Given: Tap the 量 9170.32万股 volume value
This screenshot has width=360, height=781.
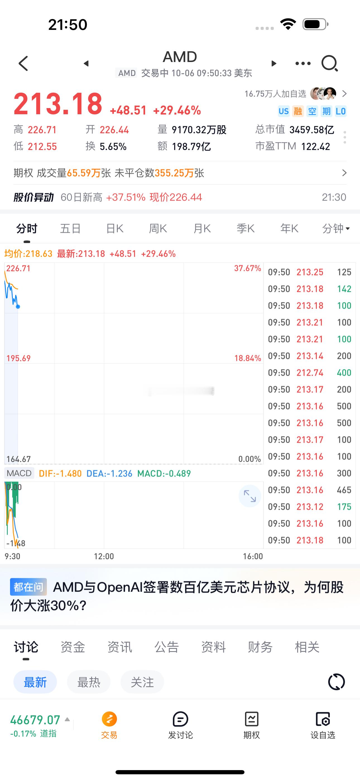Looking at the screenshot, I should coord(192,130).
